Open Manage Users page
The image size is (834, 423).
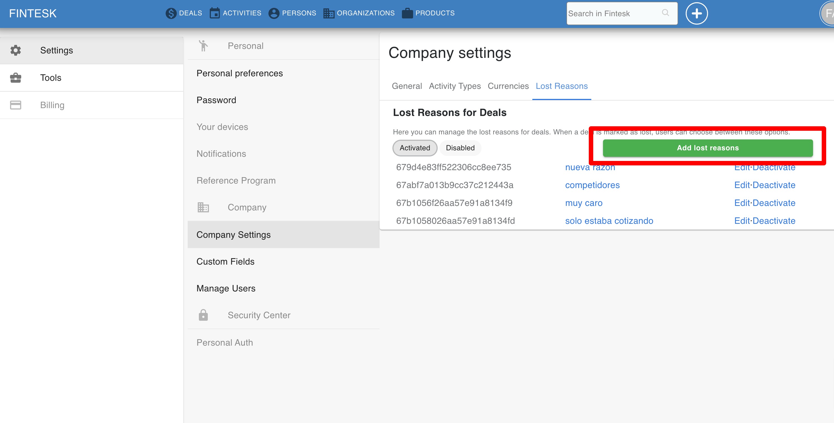[283, 288]
